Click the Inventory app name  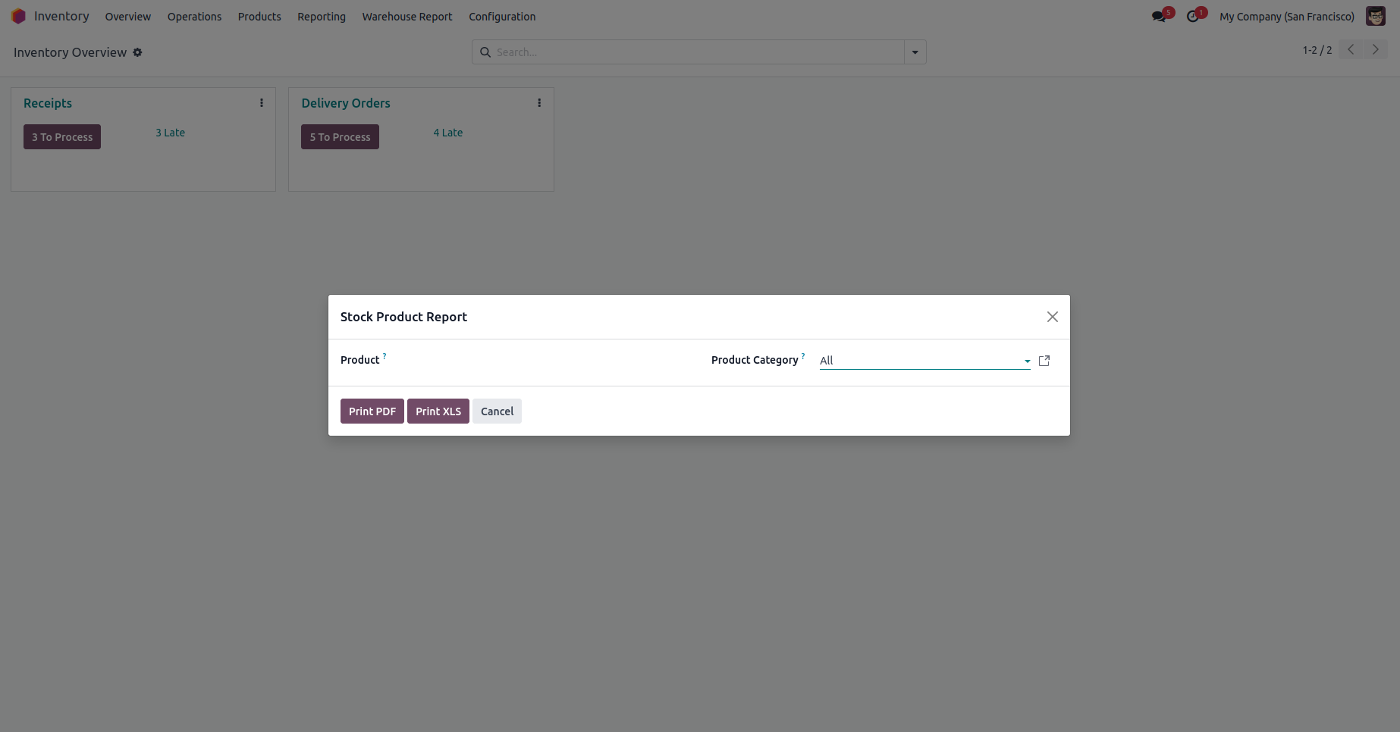tap(61, 16)
